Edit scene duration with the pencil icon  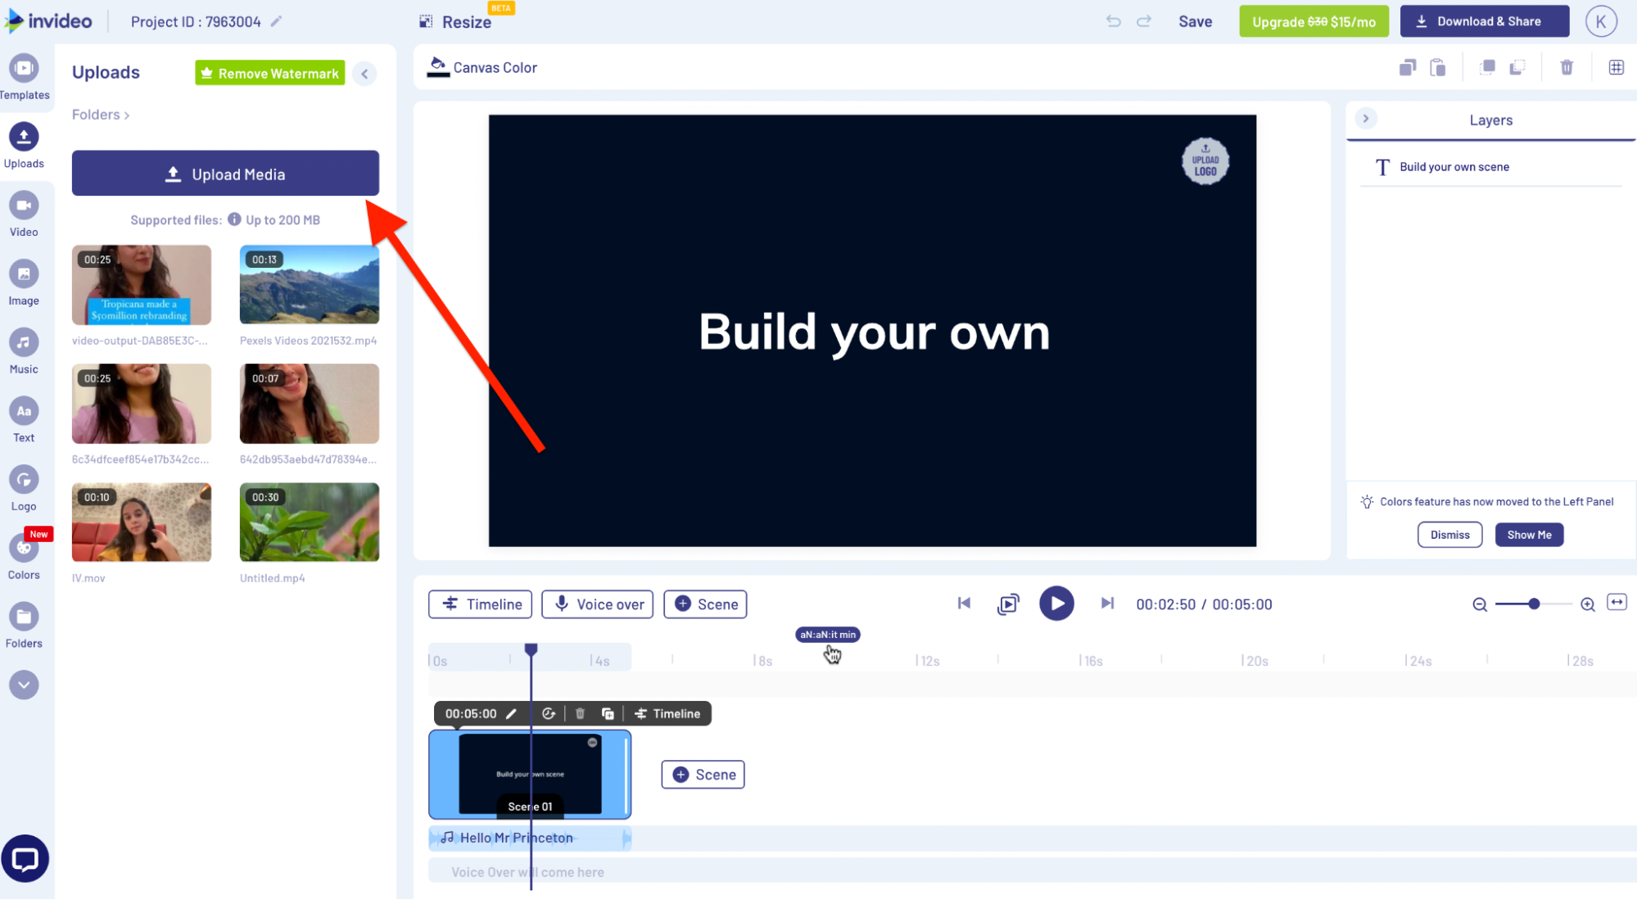511,713
